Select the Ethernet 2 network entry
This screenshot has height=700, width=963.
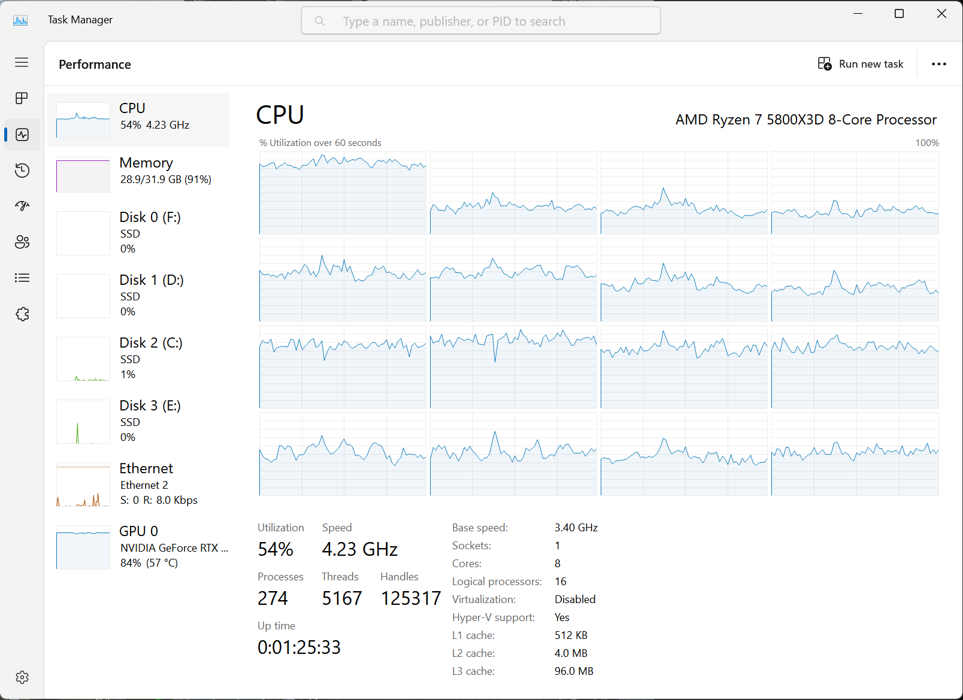[x=138, y=485]
